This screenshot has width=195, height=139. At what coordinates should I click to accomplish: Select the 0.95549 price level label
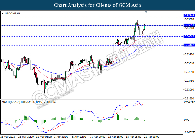189,16
